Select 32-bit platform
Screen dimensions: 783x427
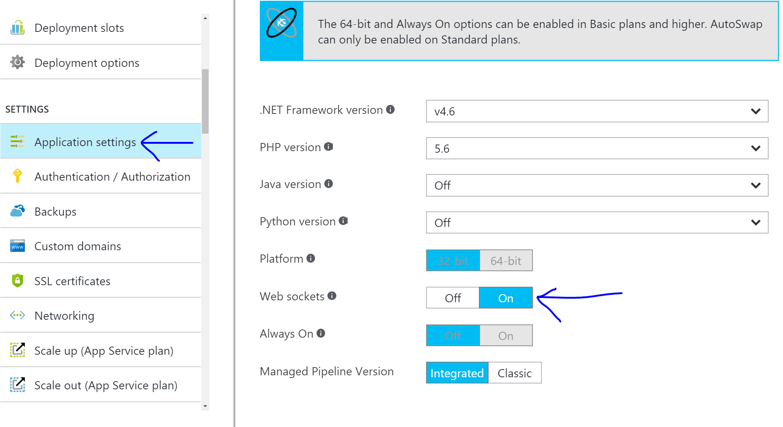(x=453, y=260)
